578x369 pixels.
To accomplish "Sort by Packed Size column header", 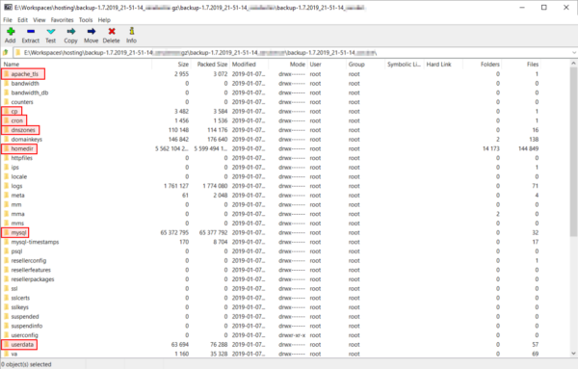I will [212, 65].
